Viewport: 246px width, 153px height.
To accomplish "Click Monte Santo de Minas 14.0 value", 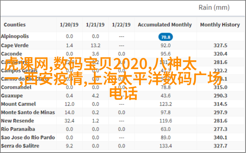I will (x=69, y=112).
